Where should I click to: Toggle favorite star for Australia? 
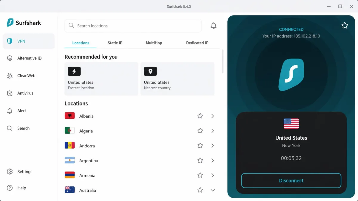(x=200, y=190)
